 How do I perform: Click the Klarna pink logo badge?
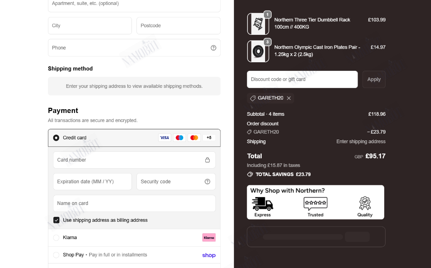pyautogui.click(x=209, y=238)
